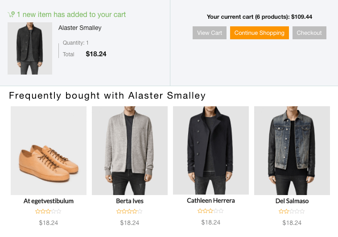Image resolution: width=338 pixels, height=237 pixels.
Task: Click star rating under Cathleen Herrera
Action: (x=210, y=211)
